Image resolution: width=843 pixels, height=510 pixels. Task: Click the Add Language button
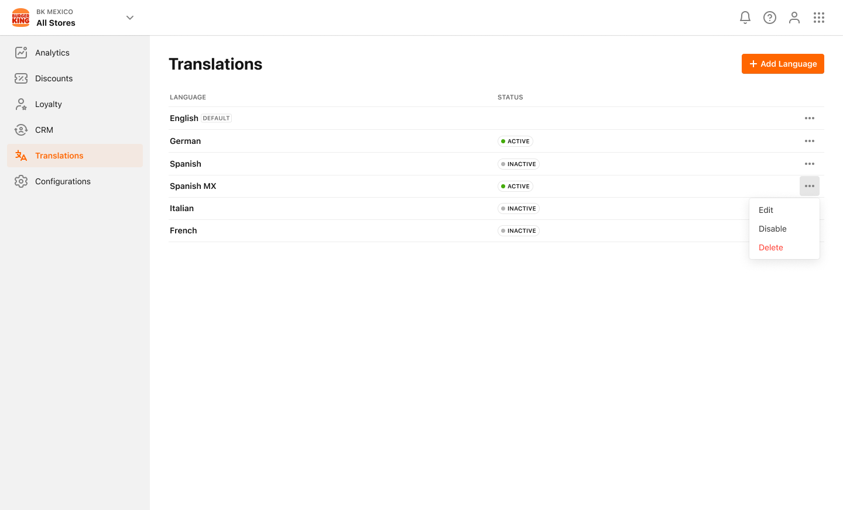pos(783,64)
